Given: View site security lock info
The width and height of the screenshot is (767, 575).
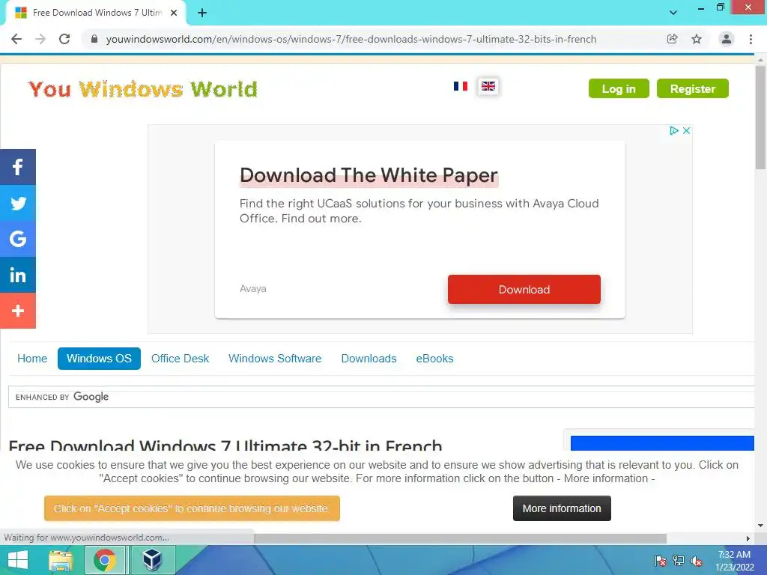Looking at the screenshot, I should point(94,39).
